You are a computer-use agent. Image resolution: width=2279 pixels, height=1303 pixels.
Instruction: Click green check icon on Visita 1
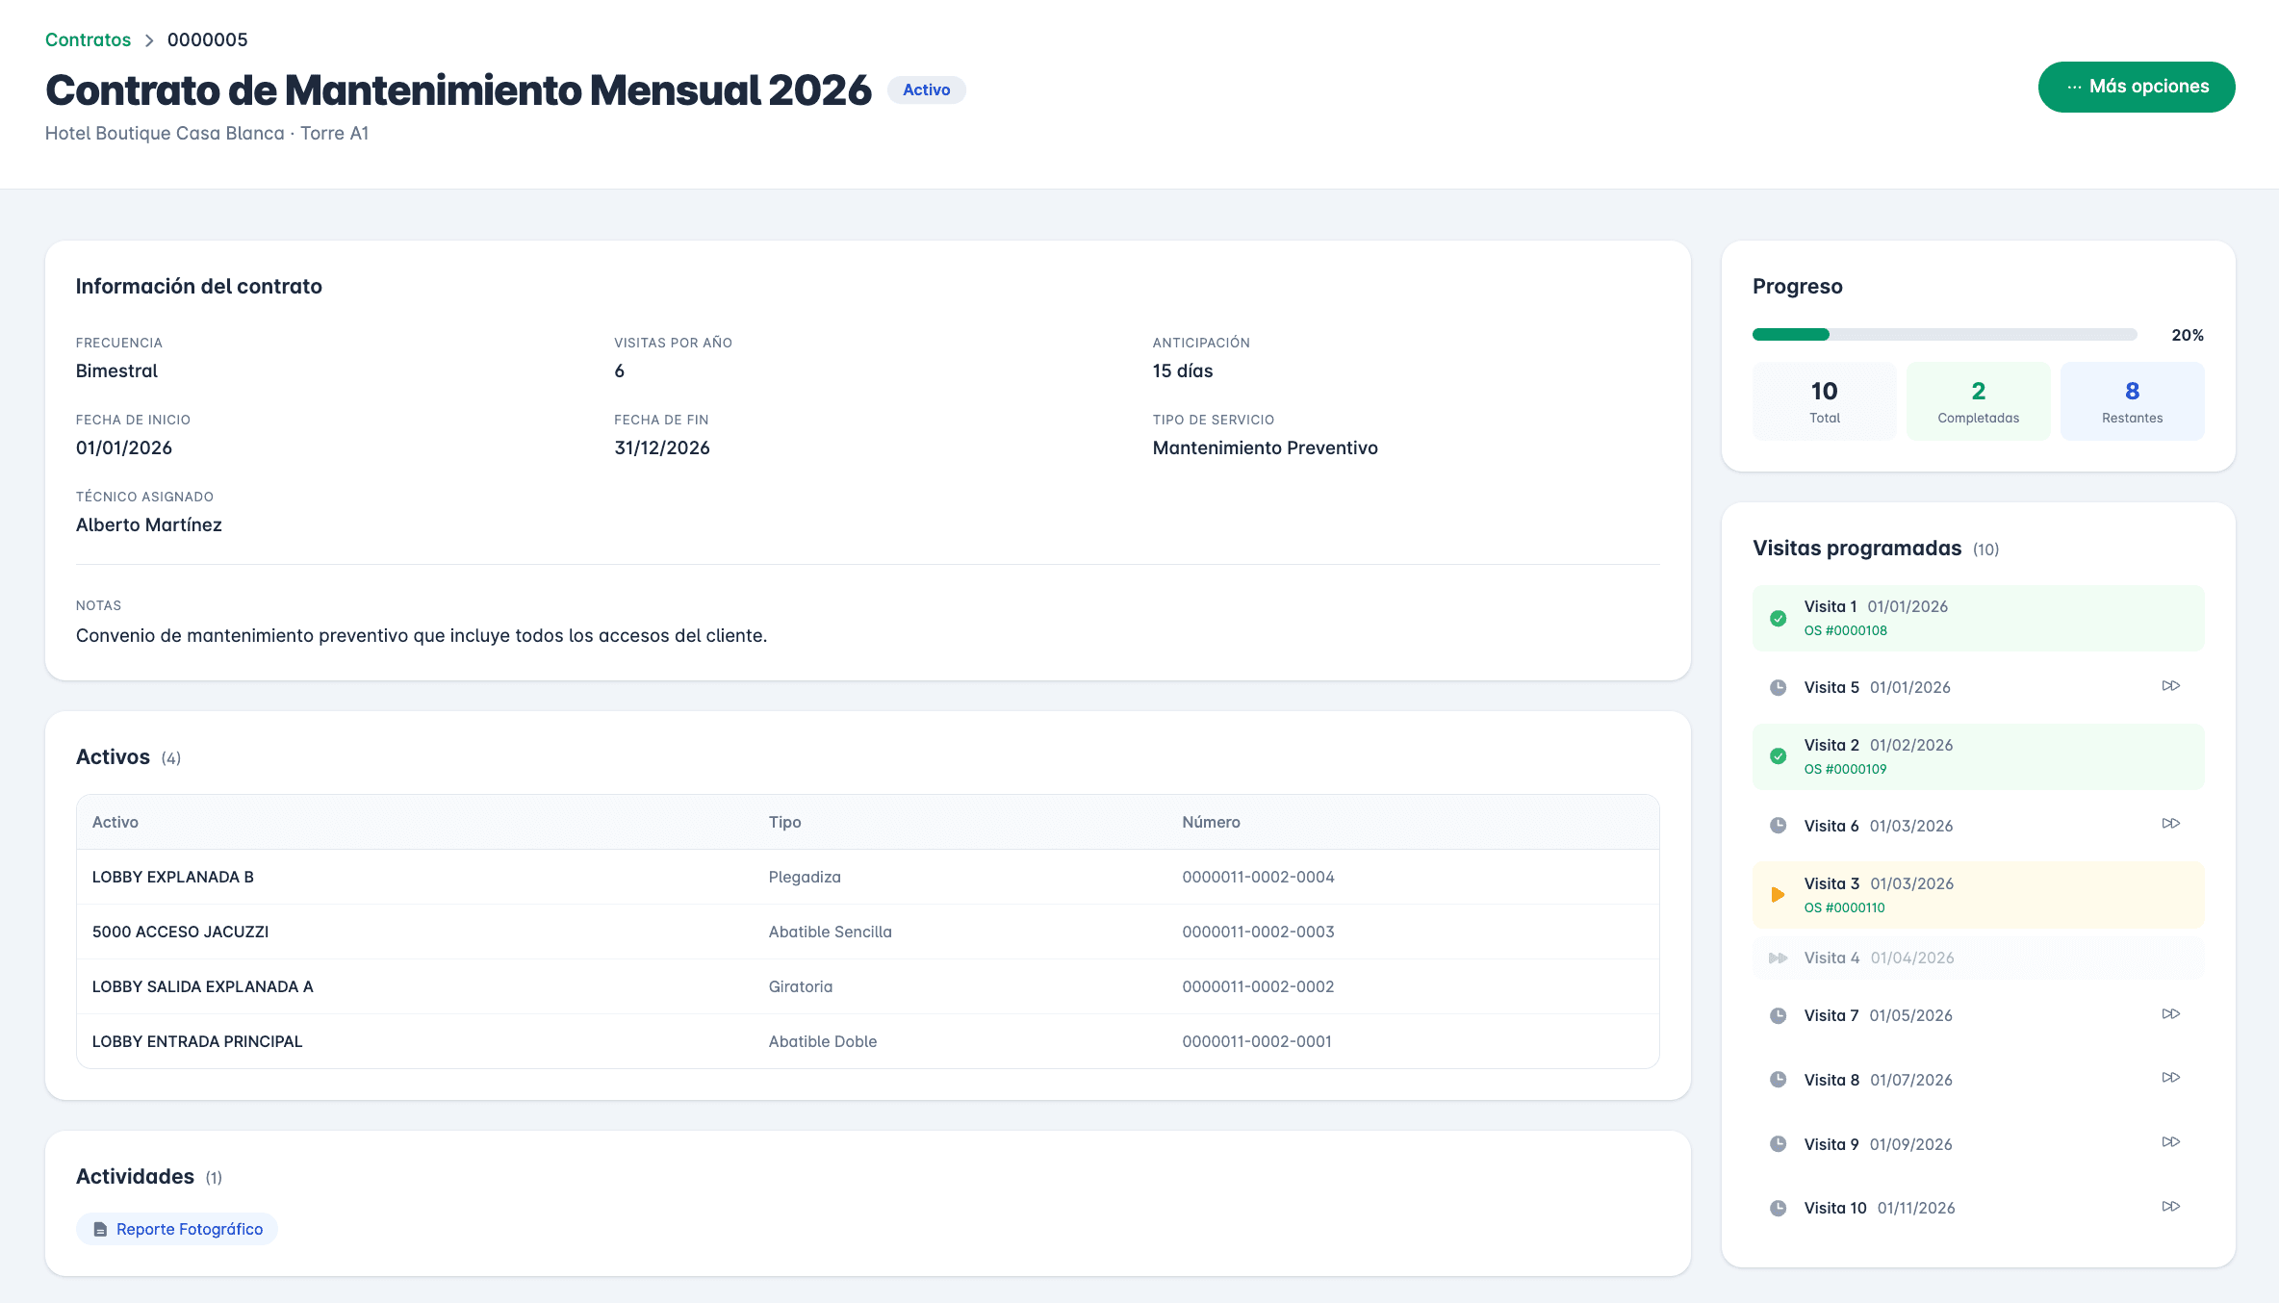1778,619
